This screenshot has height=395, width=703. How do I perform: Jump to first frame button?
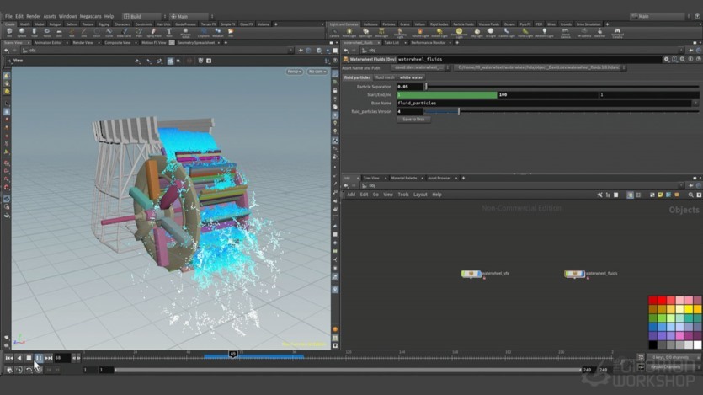tap(9, 358)
